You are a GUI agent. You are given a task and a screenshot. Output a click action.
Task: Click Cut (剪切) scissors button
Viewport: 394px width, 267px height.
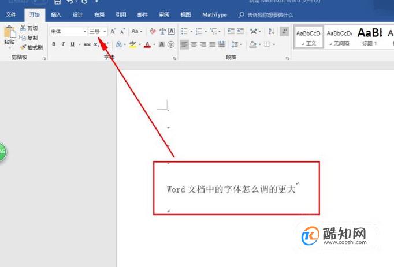coord(29,28)
